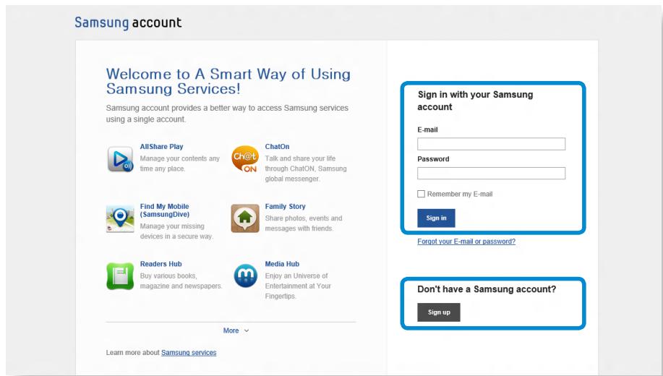Screen dimensions: 663x376
Task: Open the ChatOn title link
Action: click(x=277, y=147)
